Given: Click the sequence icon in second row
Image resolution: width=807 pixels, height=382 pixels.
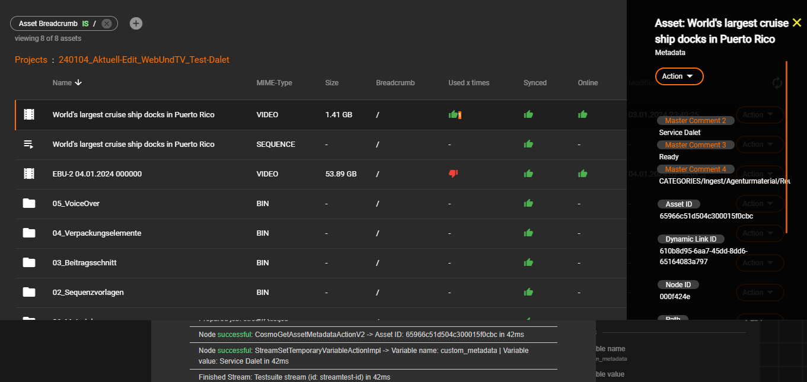Looking at the screenshot, I should (x=28, y=144).
